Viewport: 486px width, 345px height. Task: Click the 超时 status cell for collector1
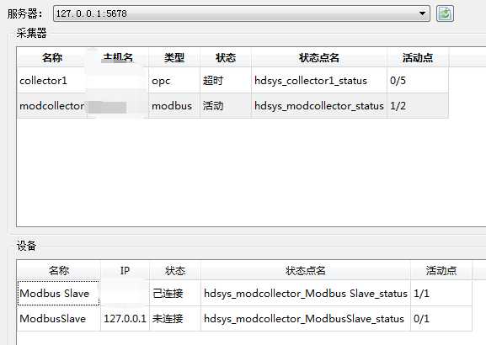coord(226,81)
